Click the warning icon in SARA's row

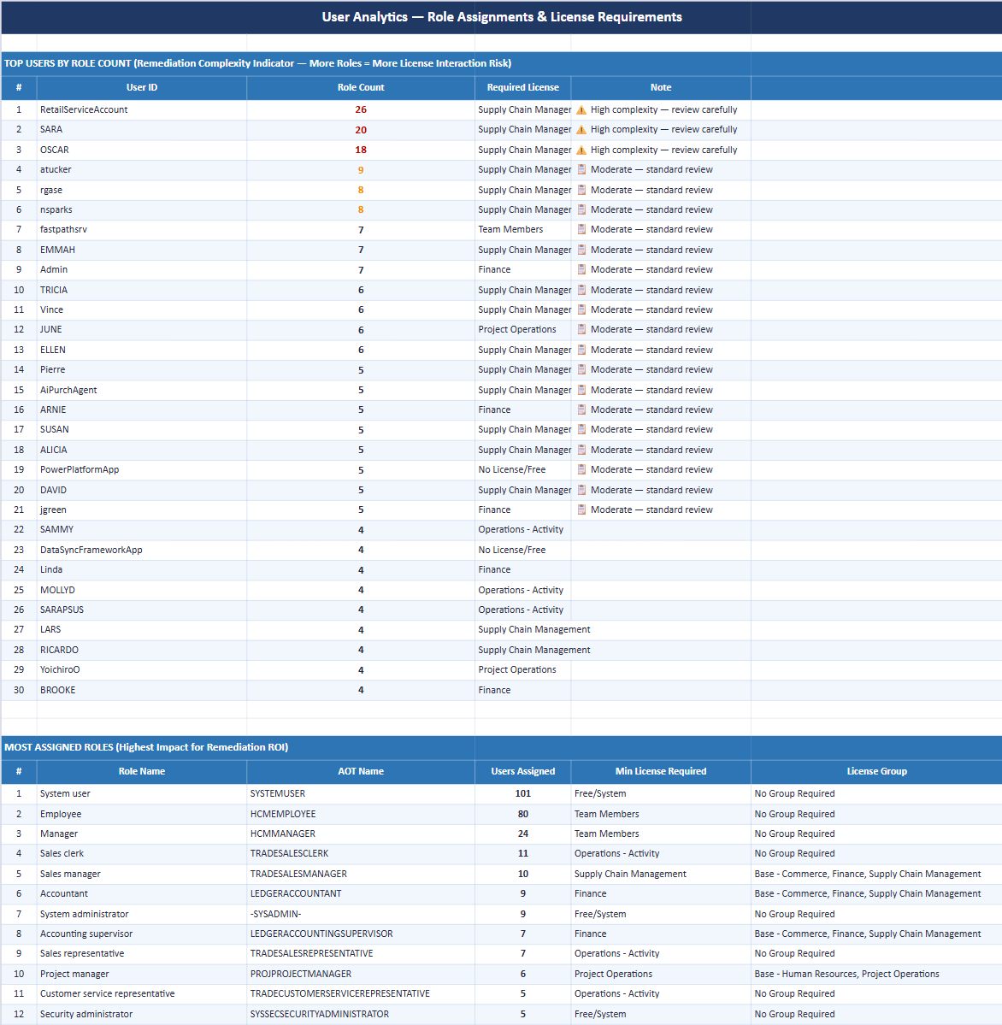[x=581, y=130]
